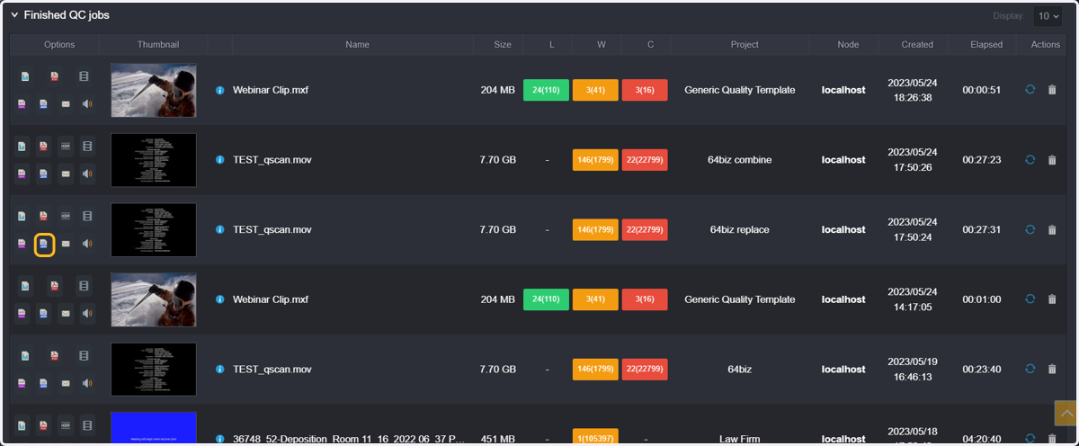The height and width of the screenshot is (446, 1079).
Task: Click green 24(110) badge for Webinar Clip 18:26:38
Action: click(x=546, y=90)
